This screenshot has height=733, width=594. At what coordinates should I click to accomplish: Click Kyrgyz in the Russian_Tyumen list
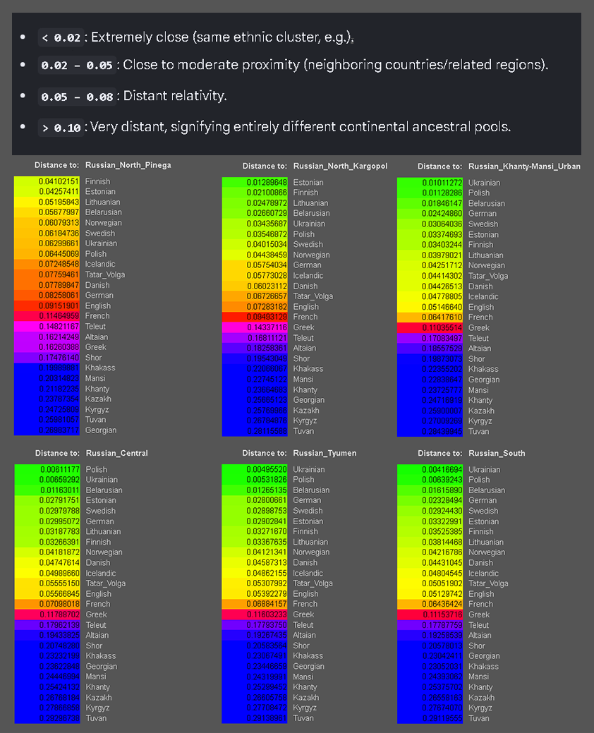(305, 708)
